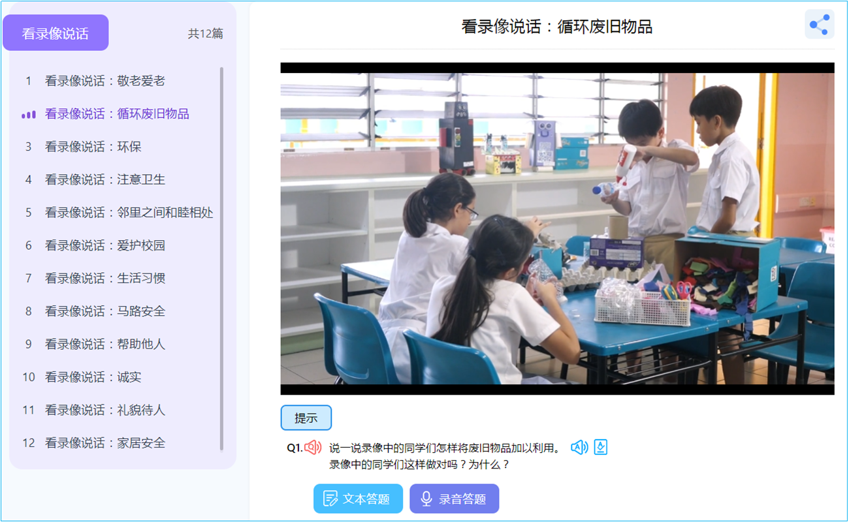This screenshot has height=522, width=849.
Task: Select lesson 4 注意卫生
Action: [104, 179]
